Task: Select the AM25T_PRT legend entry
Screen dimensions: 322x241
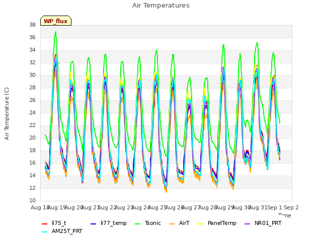Action: click(x=62, y=231)
